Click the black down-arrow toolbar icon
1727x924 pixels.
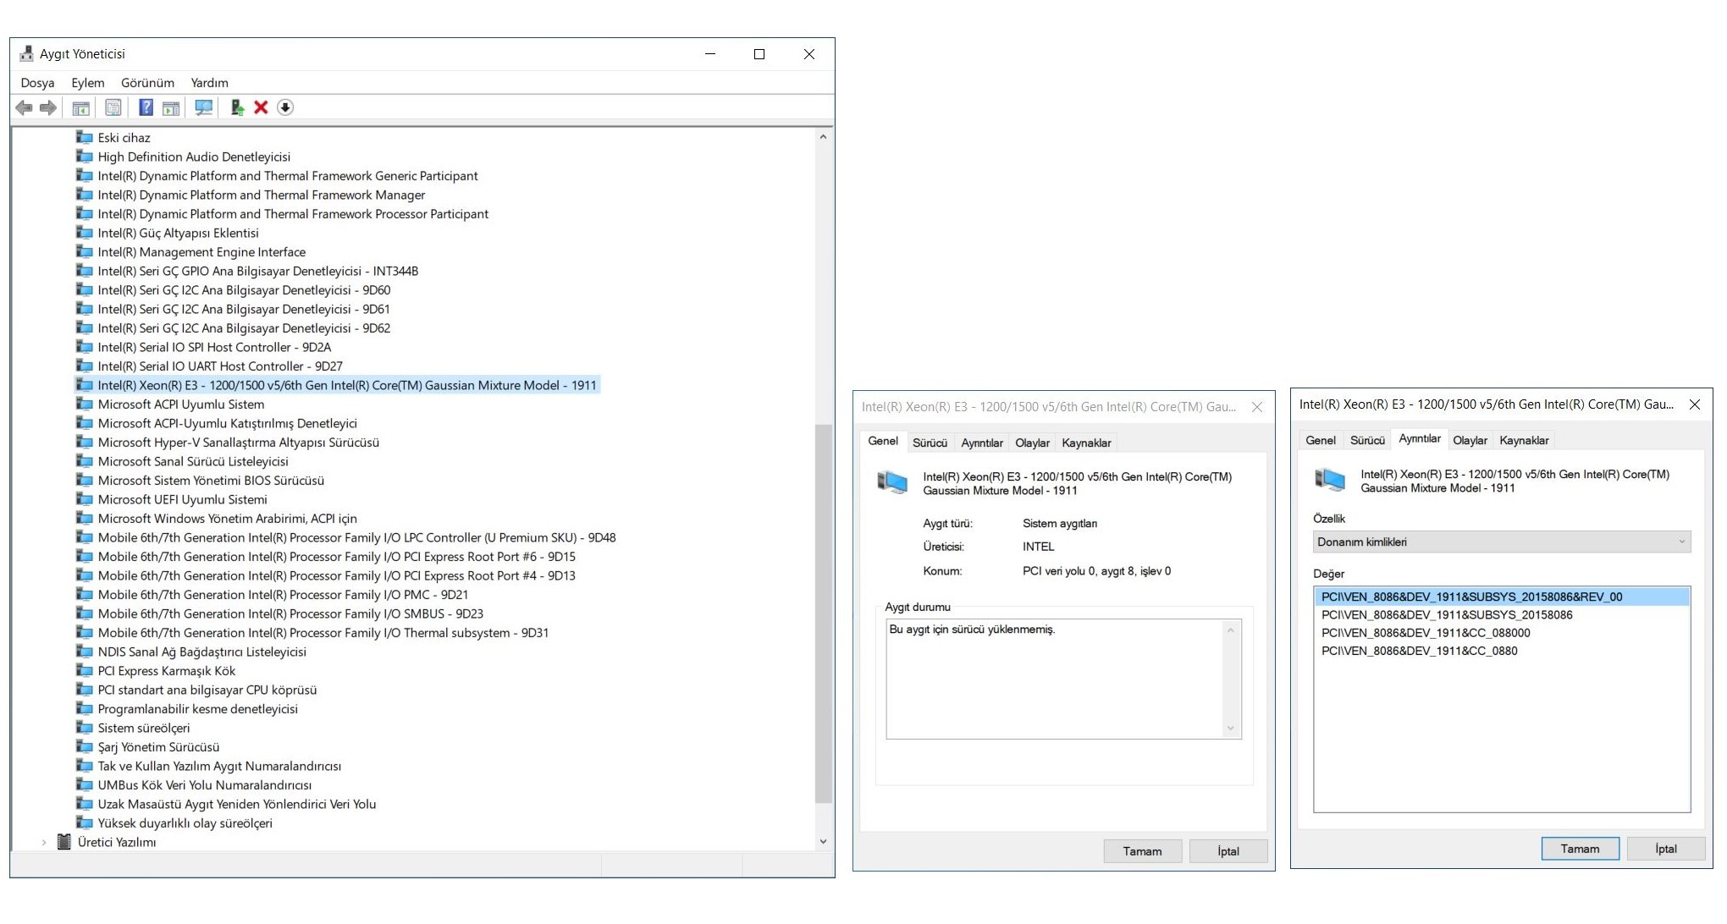tap(285, 107)
